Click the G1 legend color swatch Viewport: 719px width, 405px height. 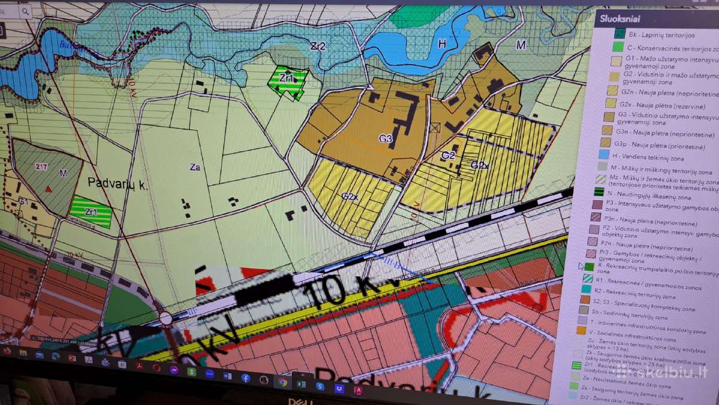(616, 61)
